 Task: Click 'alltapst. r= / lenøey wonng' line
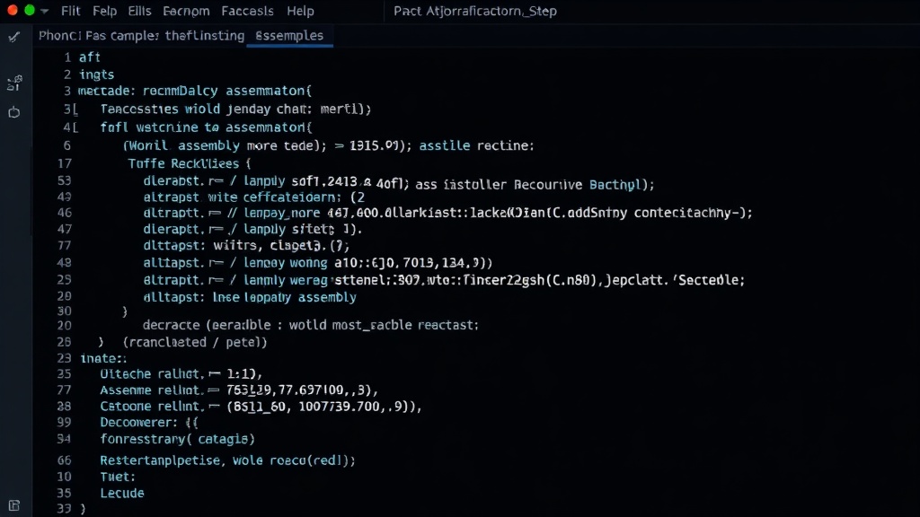click(x=318, y=263)
